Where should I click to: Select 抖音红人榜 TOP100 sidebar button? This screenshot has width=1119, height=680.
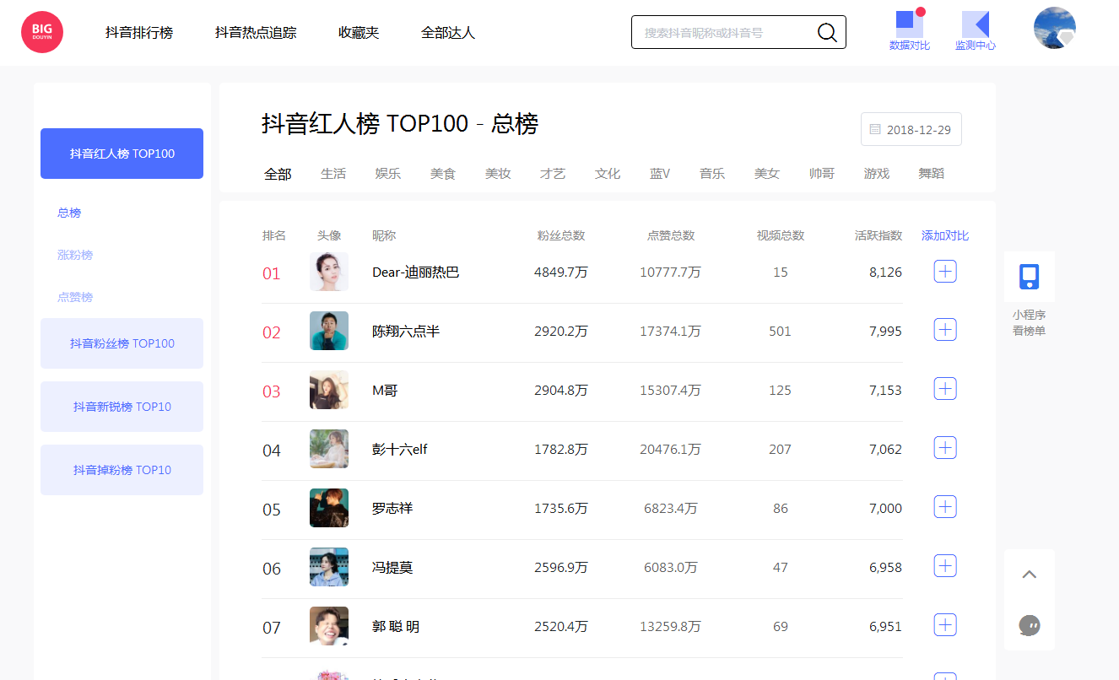pos(122,154)
